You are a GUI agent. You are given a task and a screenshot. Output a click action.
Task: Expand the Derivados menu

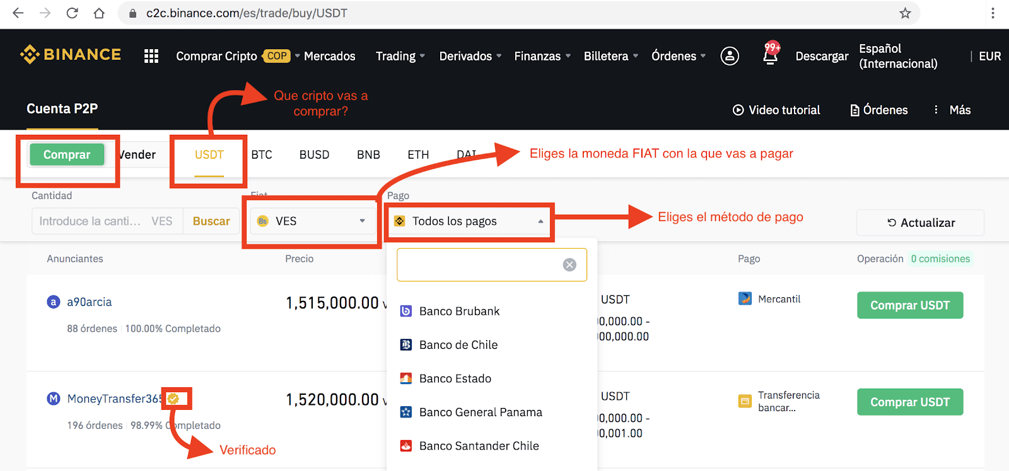(470, 56)
